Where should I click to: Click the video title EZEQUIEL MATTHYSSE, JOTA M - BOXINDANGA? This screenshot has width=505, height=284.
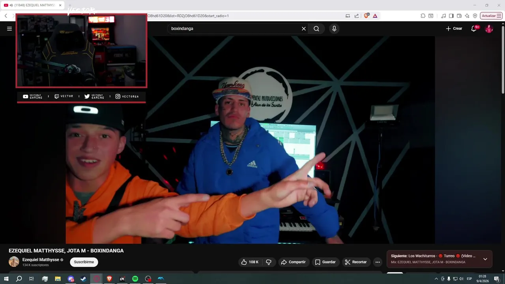[66, 250]
